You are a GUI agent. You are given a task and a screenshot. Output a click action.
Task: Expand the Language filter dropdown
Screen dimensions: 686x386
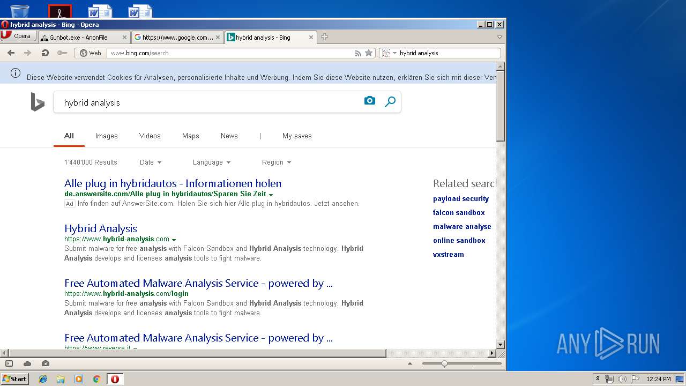[x=212, y=162]
